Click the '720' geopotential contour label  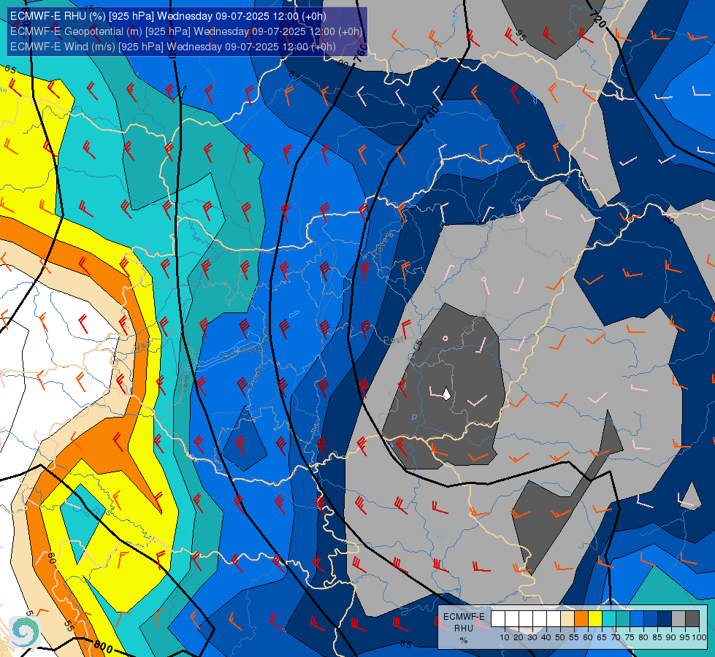(x=598, y=19)
